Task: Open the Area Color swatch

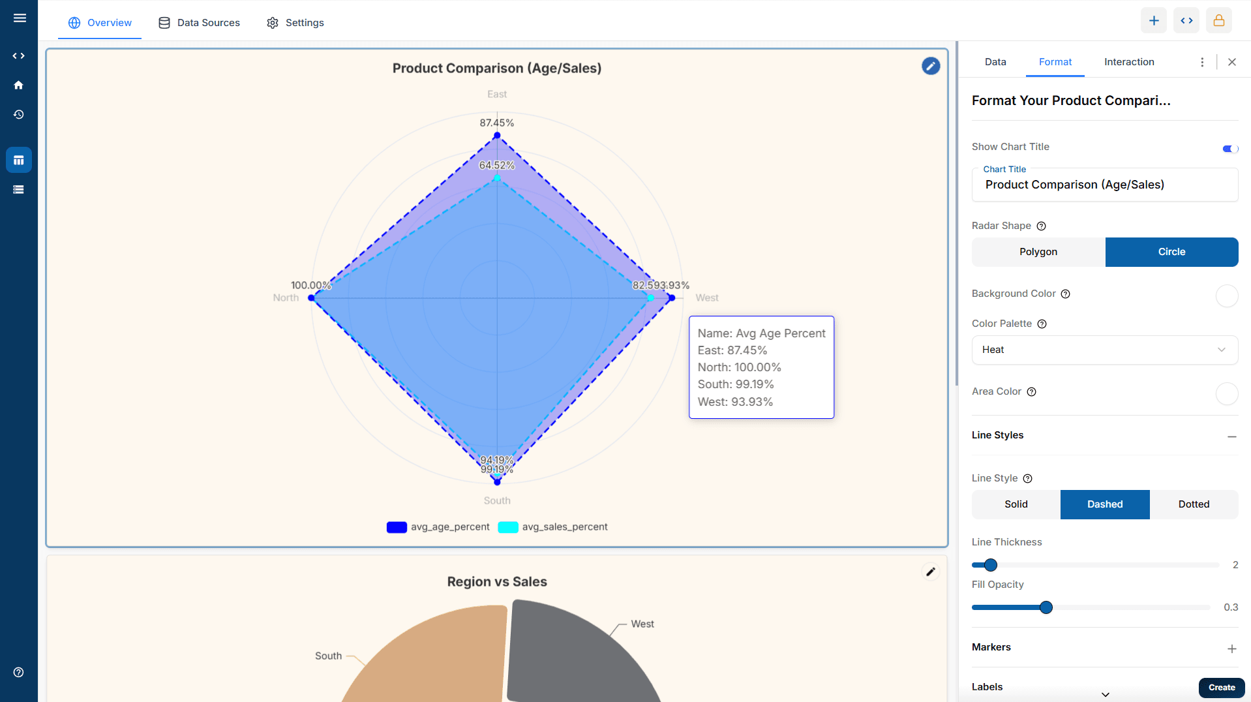Action: point(1227,393)
